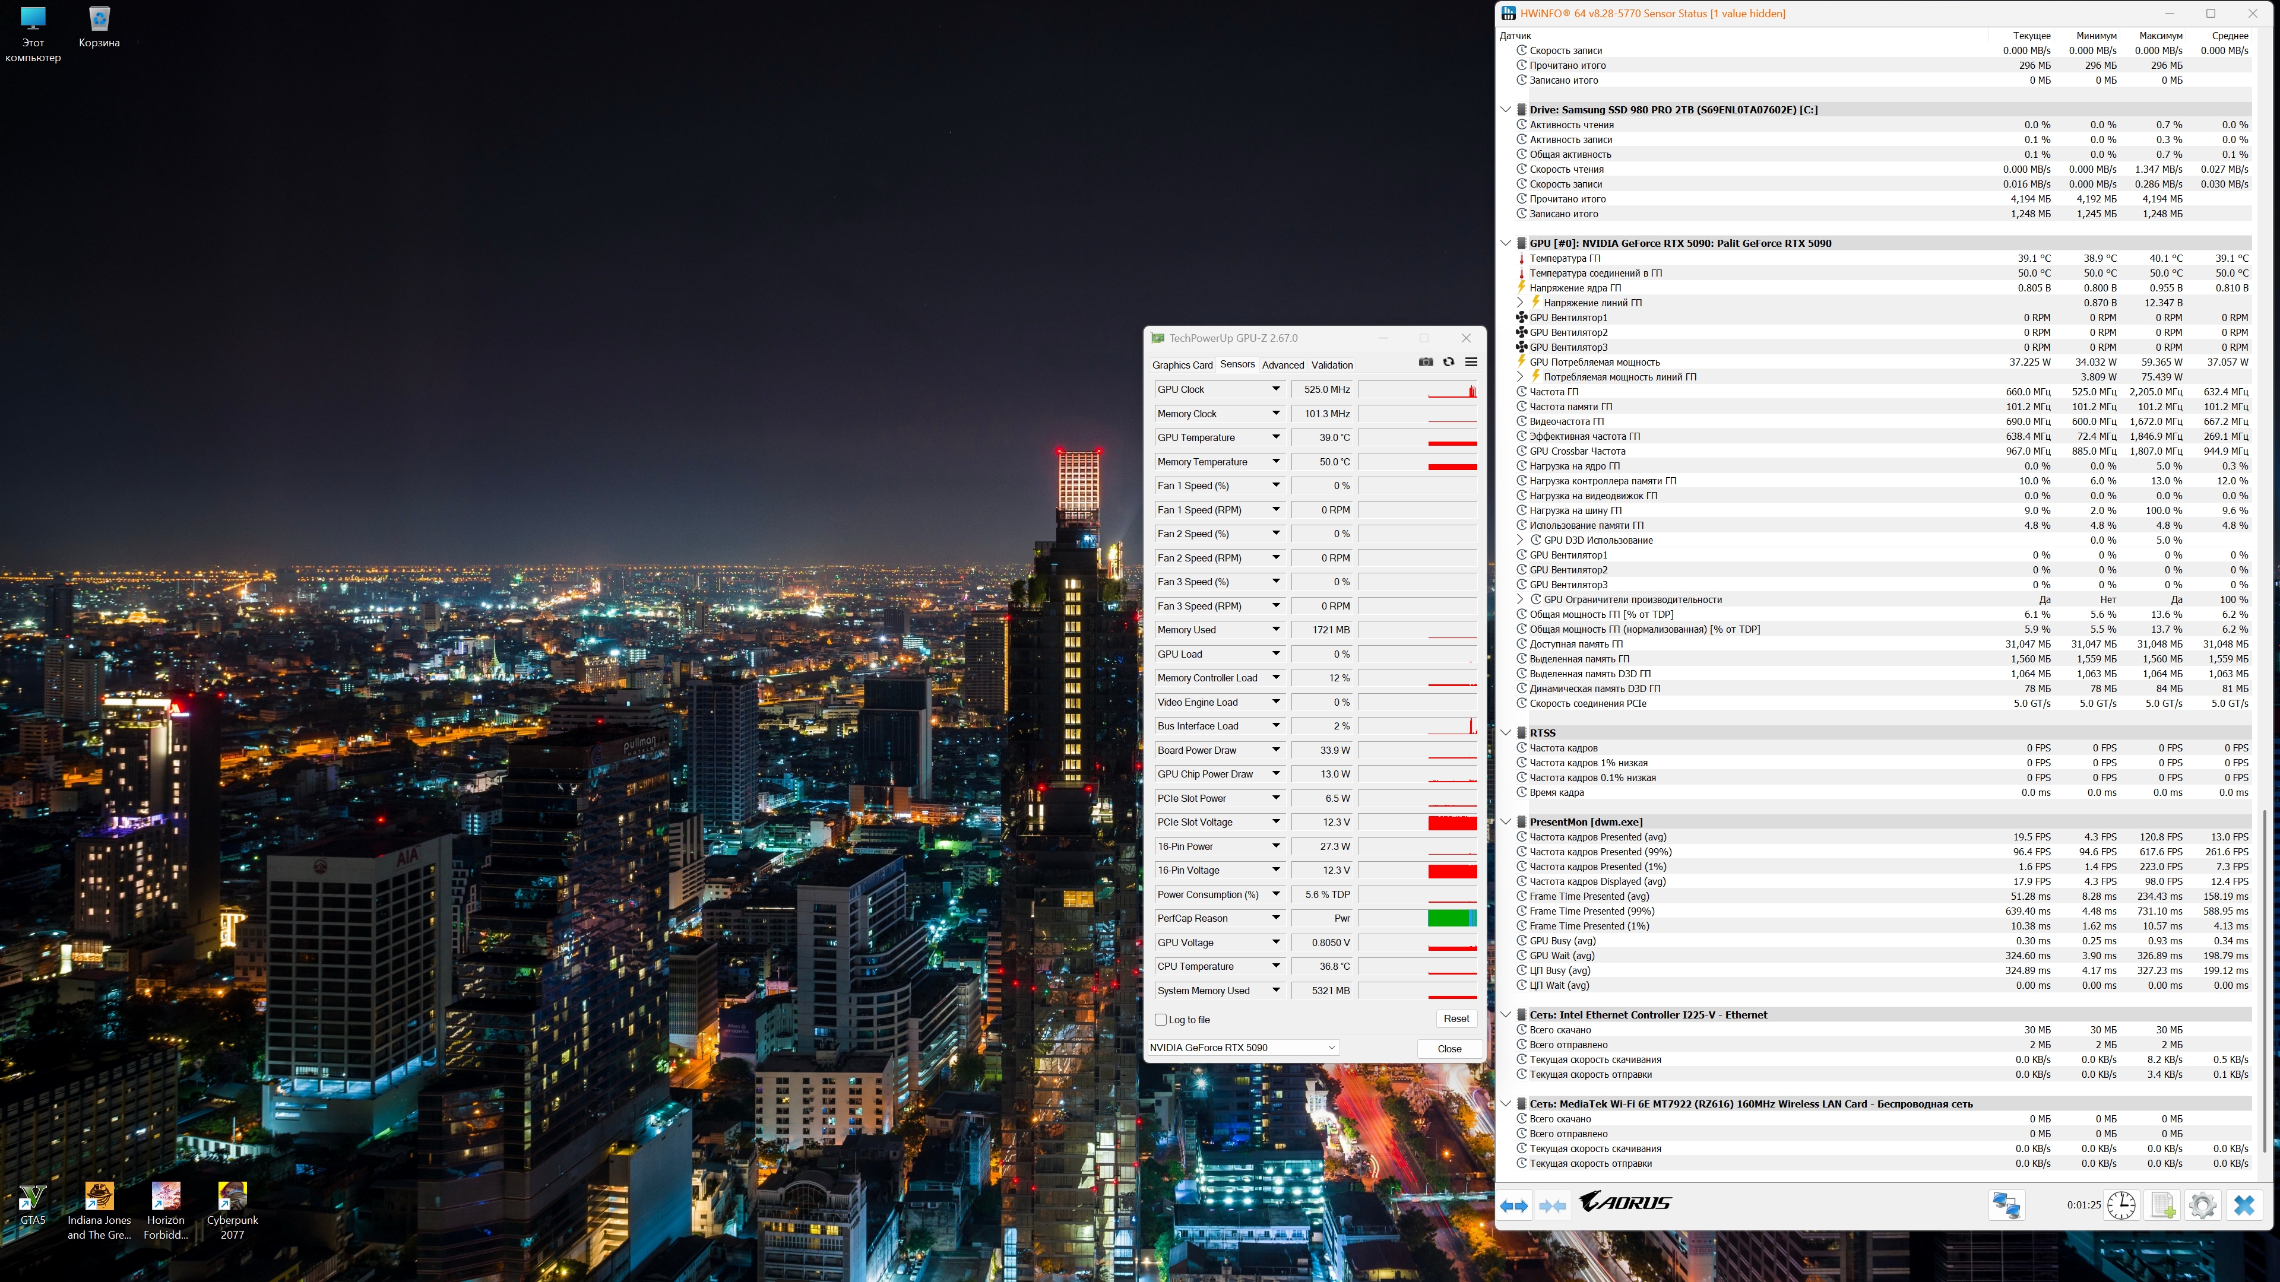This screenshot has height=1282, width=2280.
Task: Click the Максимум column header
Action: 2161,36
